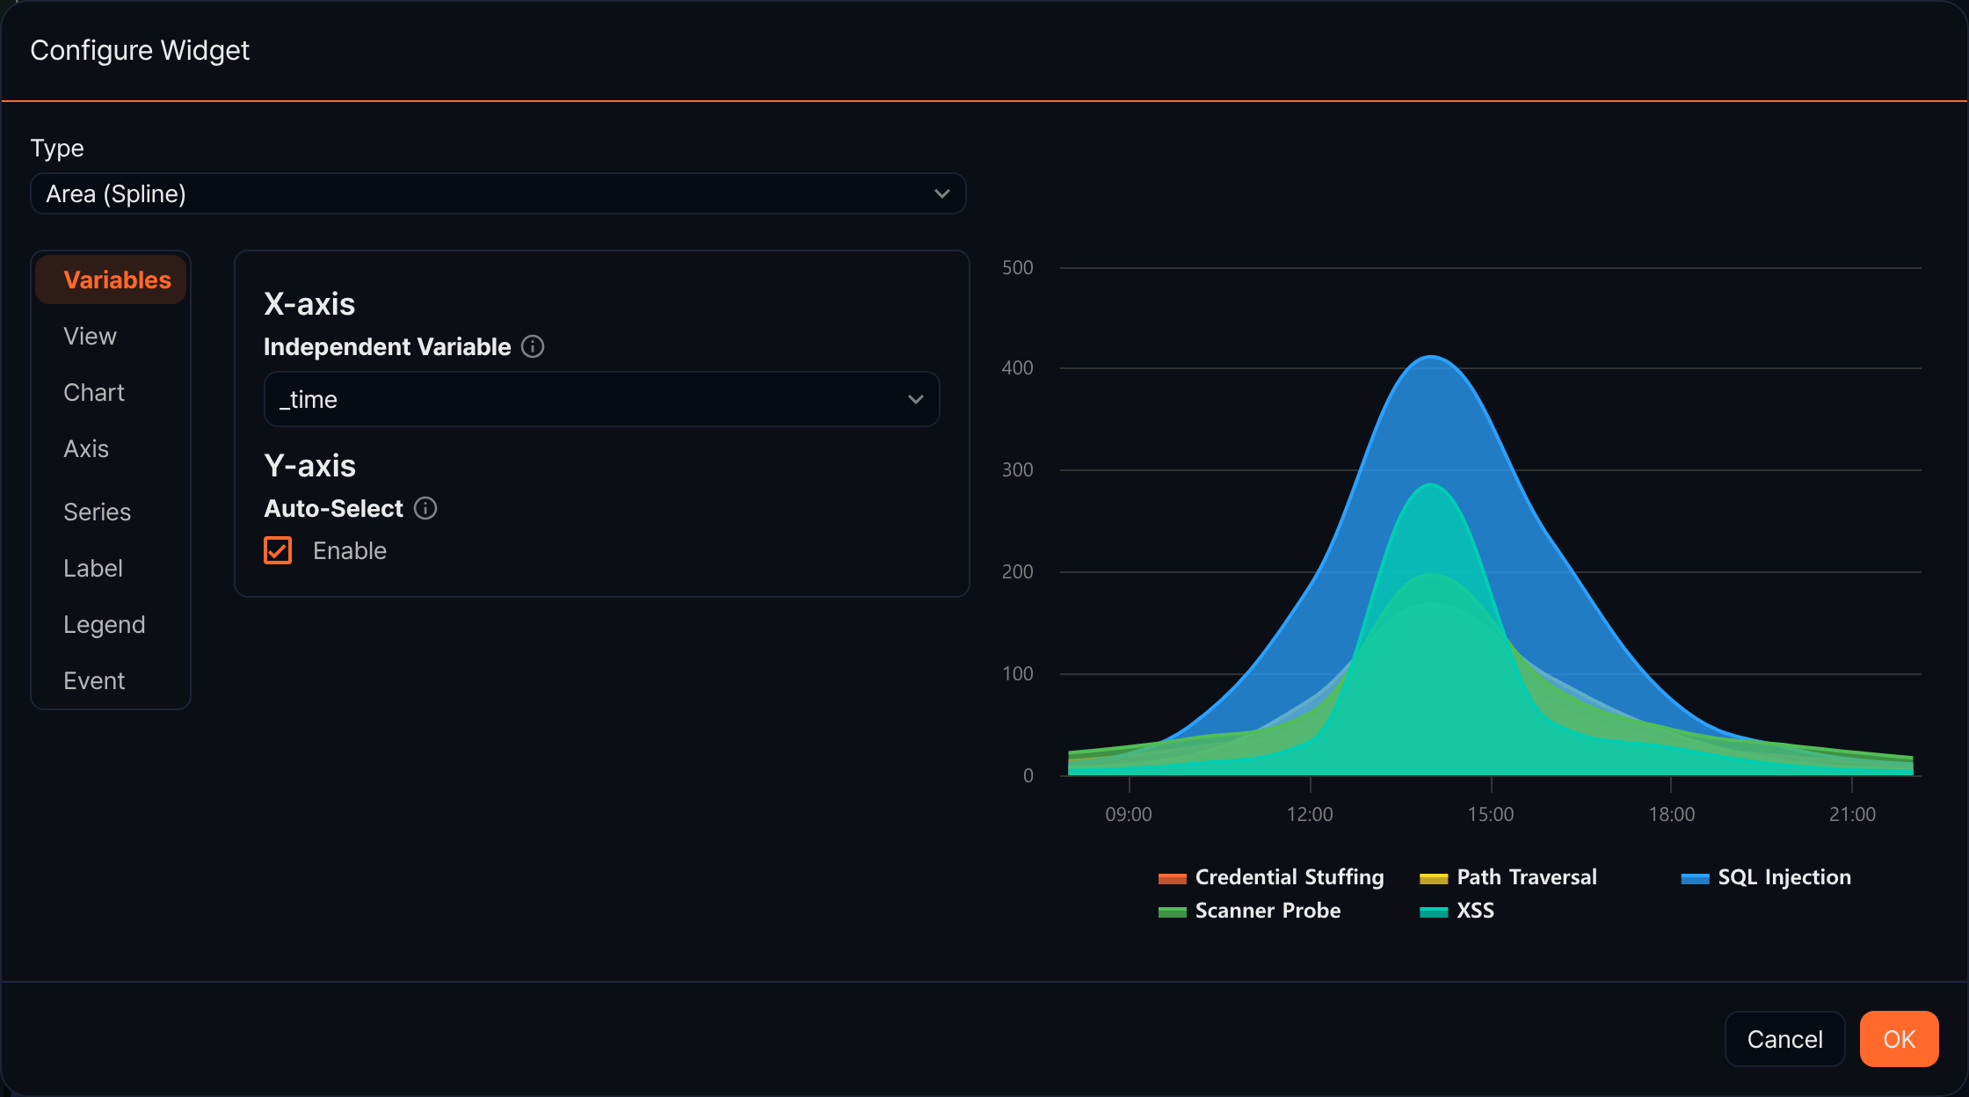
Task: Open the Type dropdown showing Area (Spline)
Action: 498,193
